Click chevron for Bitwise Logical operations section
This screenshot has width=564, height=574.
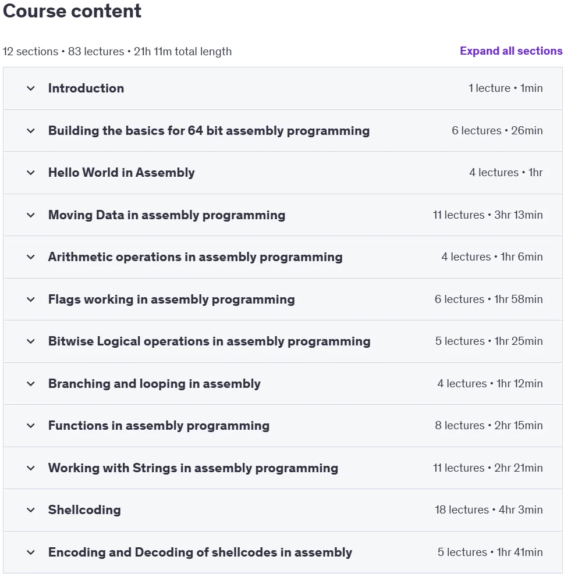31,341
